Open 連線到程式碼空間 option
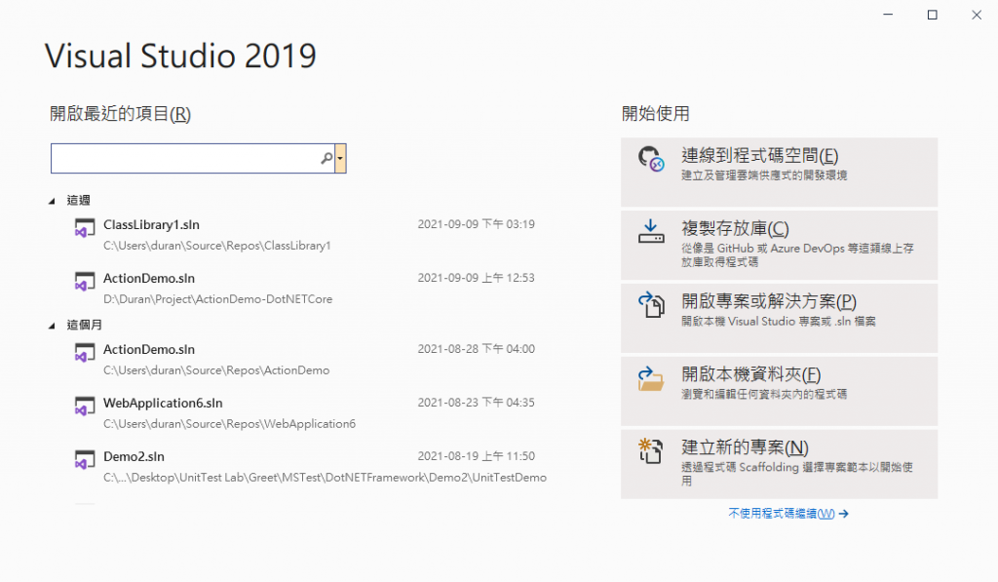Screen dimensions: 998x582 click(x=779, y=172)
